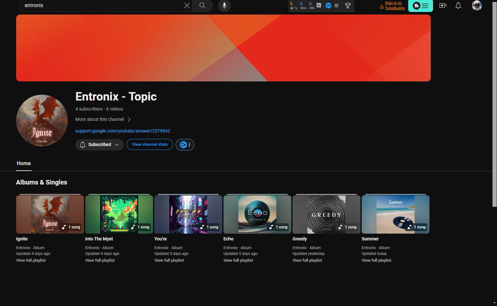Click the 1 song badge on Echo
Image resolution: width=497 pixels, height=306 pixels.
[278, 227]
